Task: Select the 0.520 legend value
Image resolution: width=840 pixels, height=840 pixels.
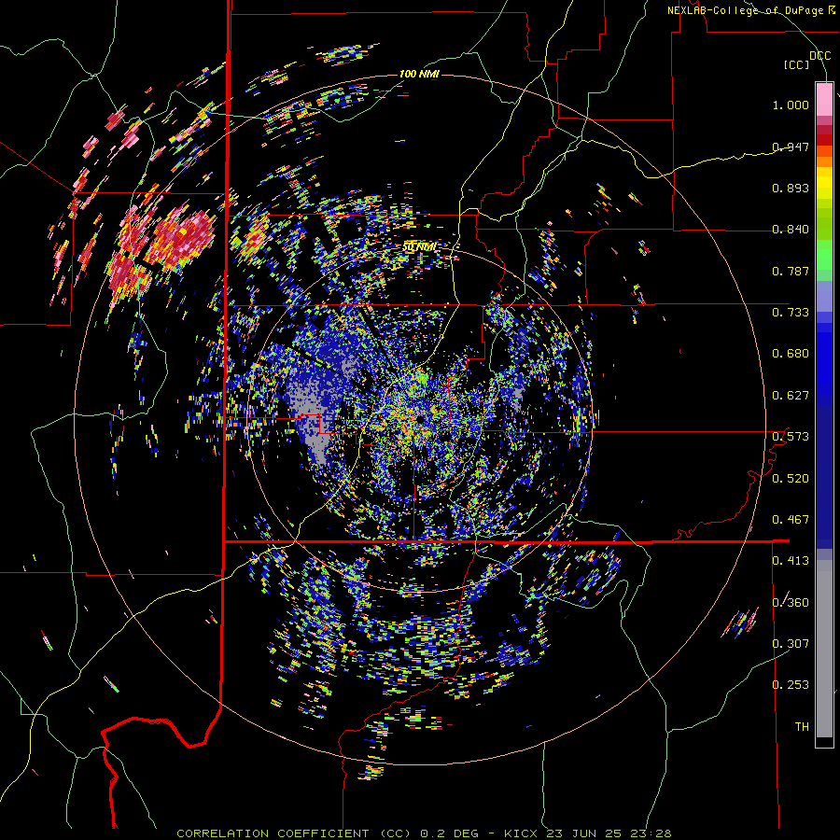Action: tap(791, 479)
